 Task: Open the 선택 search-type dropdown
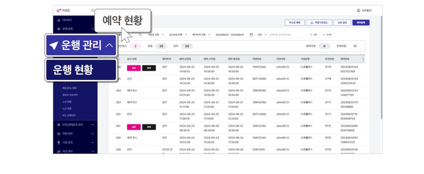click(x=262, y=35)
